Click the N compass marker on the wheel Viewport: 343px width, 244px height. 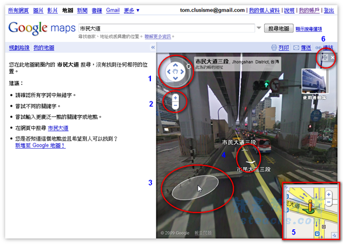188,66
